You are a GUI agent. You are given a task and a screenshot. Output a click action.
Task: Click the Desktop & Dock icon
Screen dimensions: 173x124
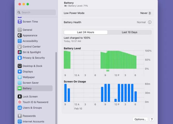[20, 66]
